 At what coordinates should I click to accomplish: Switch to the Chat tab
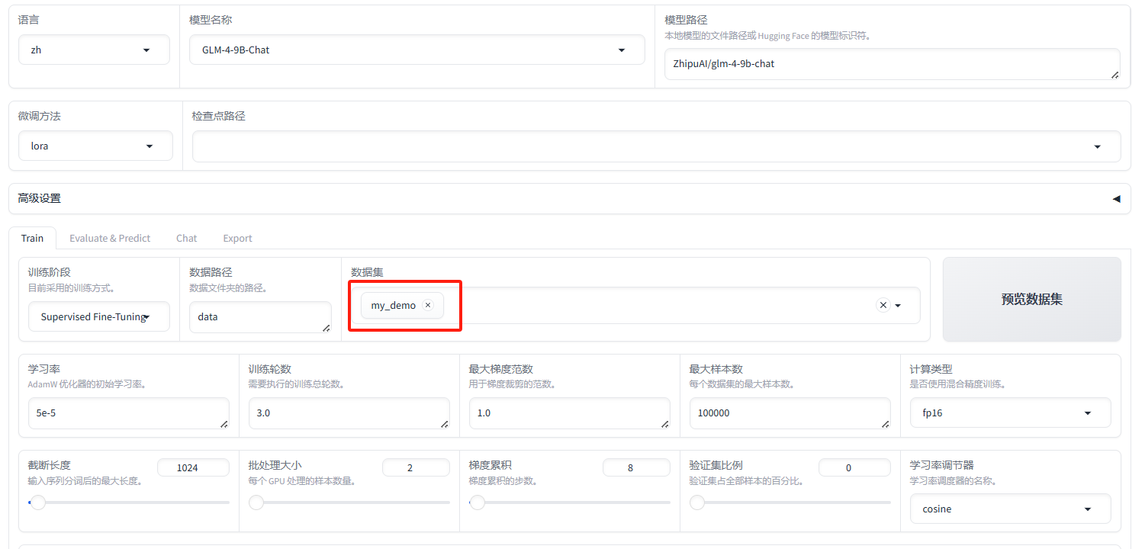tap(186, 238)
